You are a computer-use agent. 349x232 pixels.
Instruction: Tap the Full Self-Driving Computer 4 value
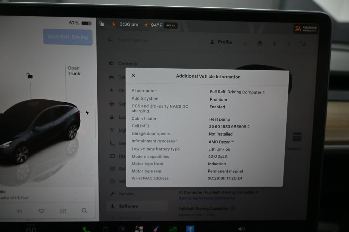(237, 92)
